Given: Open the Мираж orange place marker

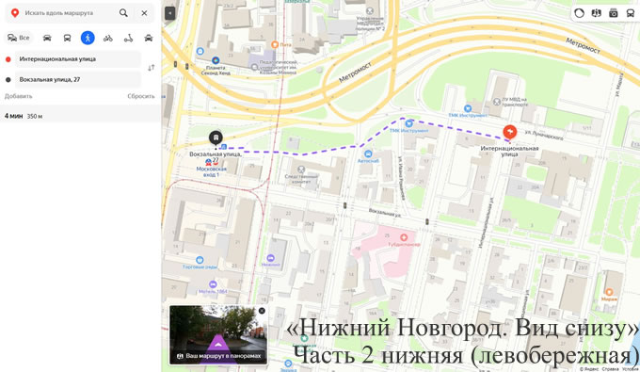Looking at the screenshot, I should (x=609, y=292).
